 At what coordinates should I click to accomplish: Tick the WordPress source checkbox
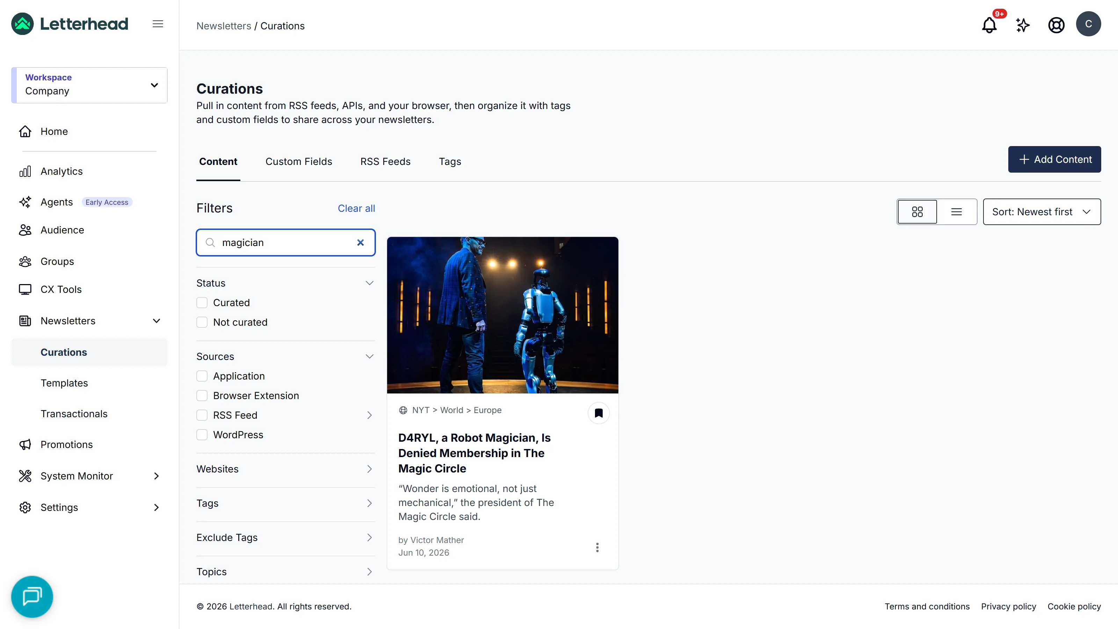[x=202, y=434]
